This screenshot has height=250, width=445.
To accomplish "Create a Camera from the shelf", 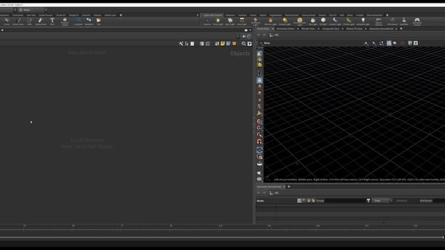I will (207, 22).
